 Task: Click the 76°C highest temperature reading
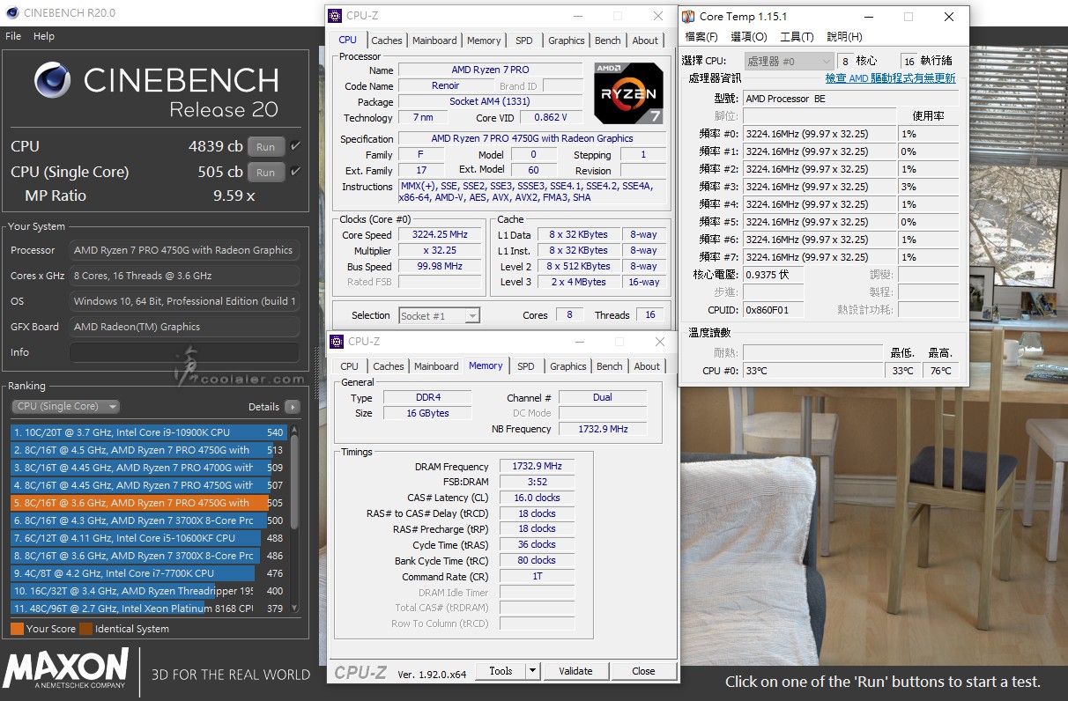[x=940, y=371]
